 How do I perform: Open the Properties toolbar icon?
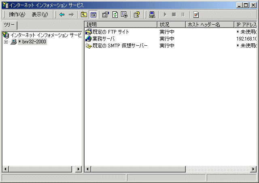click(106, 15)
